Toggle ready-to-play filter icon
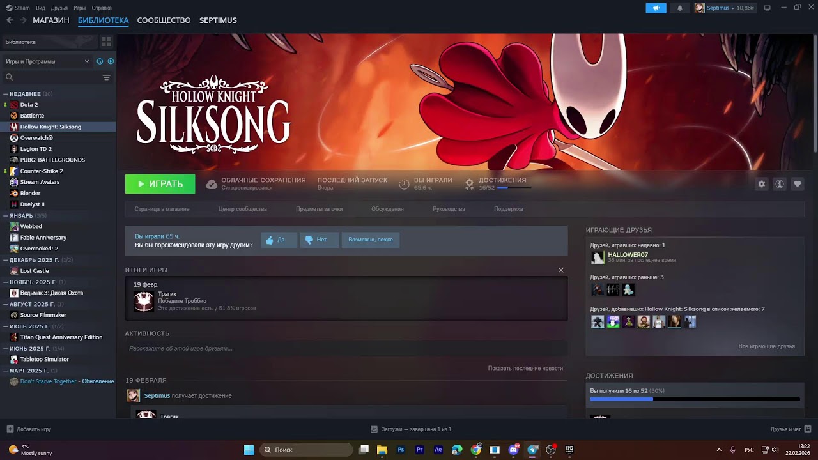The image size is (818, 460). (x=111, y=61)
